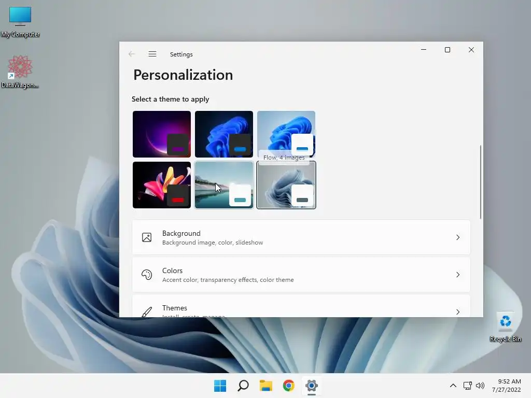The width and height of the screenshot is (531, 398).
Task: Open the Settings navigation hamburger menu
Action: (152, 54)
